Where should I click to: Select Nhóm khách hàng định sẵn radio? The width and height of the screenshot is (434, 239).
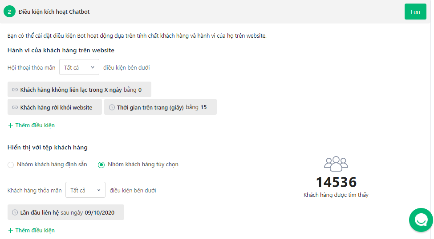coord(11,165)
